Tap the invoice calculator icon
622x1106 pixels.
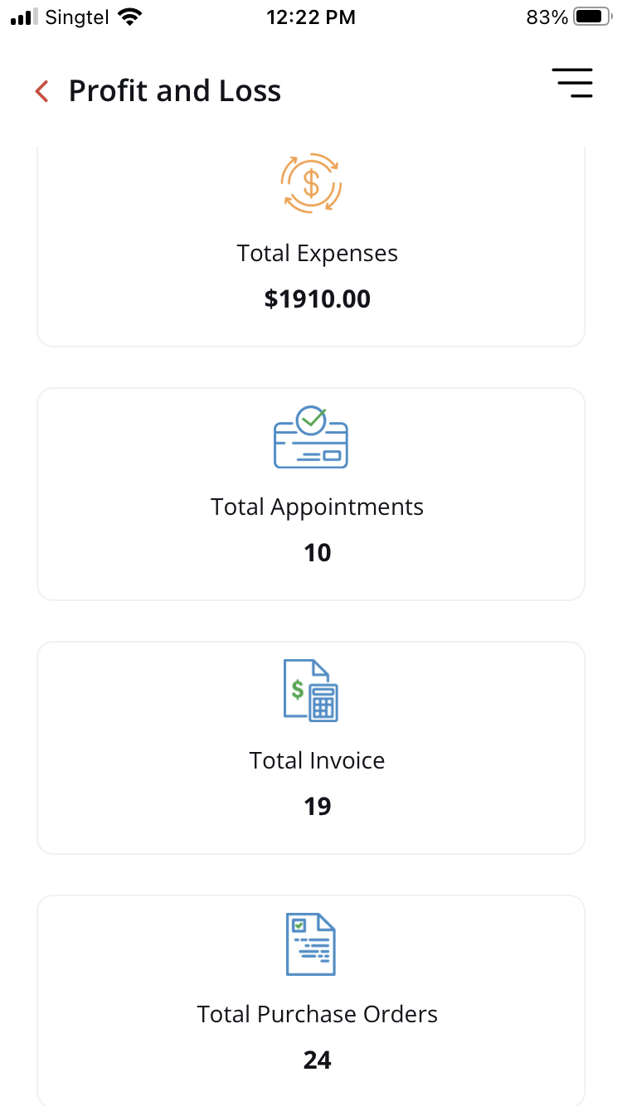pos(311,690)
